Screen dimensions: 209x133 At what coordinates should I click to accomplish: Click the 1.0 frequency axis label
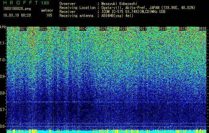3,60
